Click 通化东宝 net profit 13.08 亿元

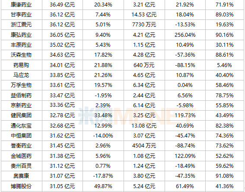(144, 125)
